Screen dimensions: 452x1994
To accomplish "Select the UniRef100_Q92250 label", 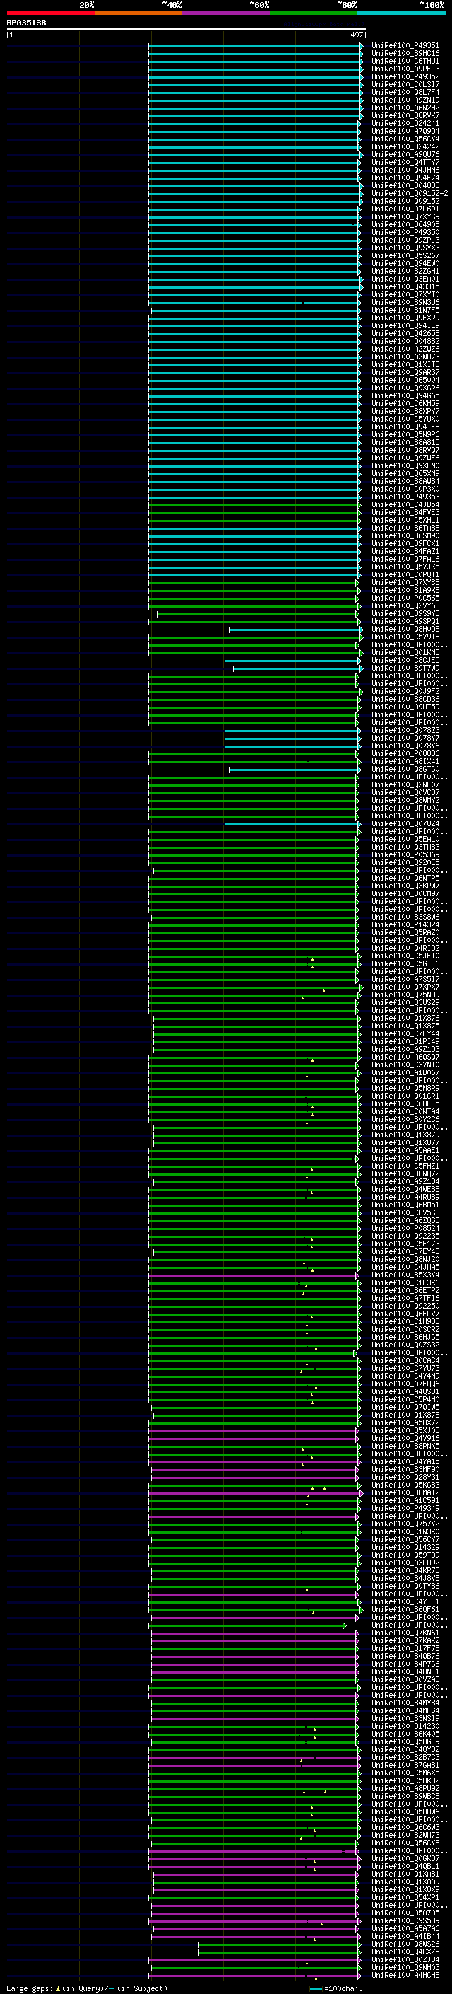I will pos(405,1306).
